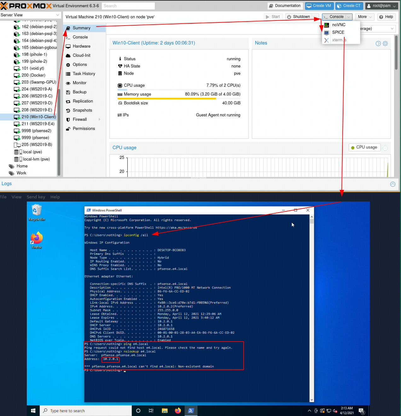Click the Create CT button

[x=349, y=6]
